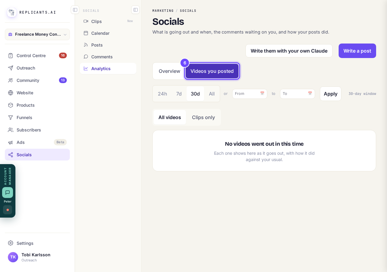This screenshot has width=387, height=272.
Task: Click the 30-day window label
Action: 362,94
